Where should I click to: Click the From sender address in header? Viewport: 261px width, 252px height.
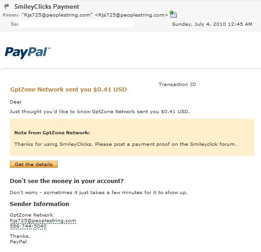(x=95, y=15)
